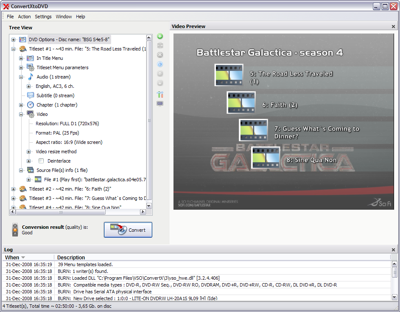
Task: Click the episode 5 thumbnail in preview
Action: pyautogui.click(x=229, y=75)
